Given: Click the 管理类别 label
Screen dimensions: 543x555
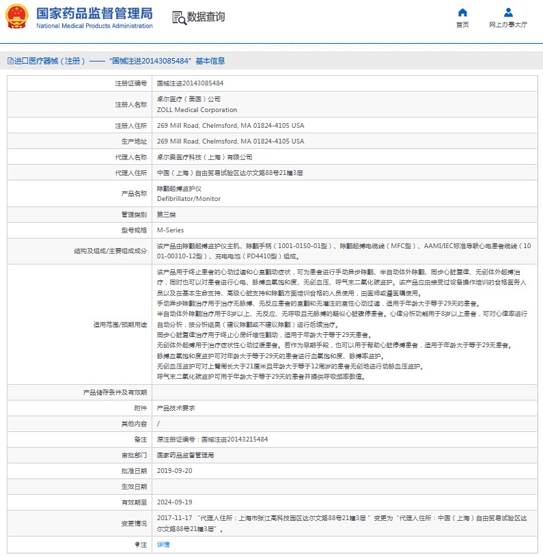Looking at the screenshot, I should tap(134, 215).
